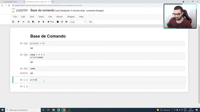Click the Base de Comando heading cell

[48, 36]
